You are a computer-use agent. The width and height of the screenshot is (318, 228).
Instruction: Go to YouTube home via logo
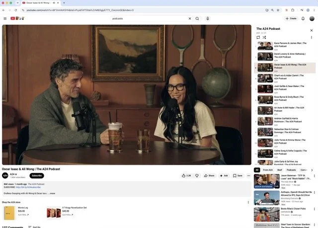17,18
